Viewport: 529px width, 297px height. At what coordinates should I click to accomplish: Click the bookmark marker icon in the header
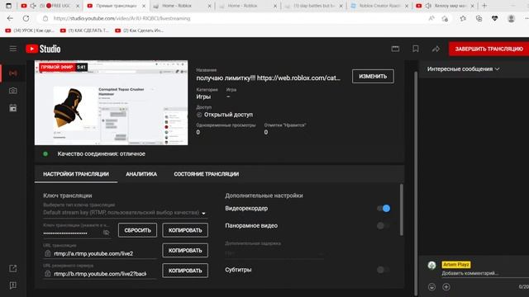pyautogui.click(x=416, y=49)
